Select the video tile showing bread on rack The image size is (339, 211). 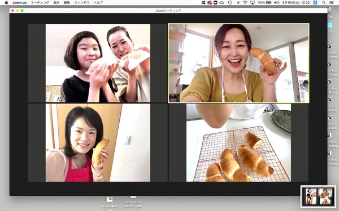click(238, 143)
